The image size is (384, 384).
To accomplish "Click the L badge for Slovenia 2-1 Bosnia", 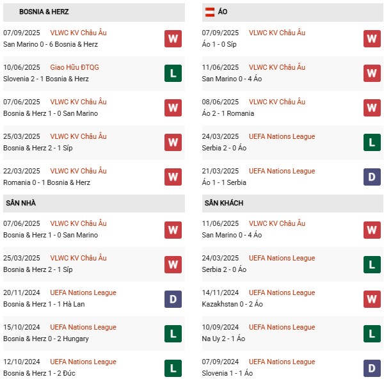I will (173, 73).
